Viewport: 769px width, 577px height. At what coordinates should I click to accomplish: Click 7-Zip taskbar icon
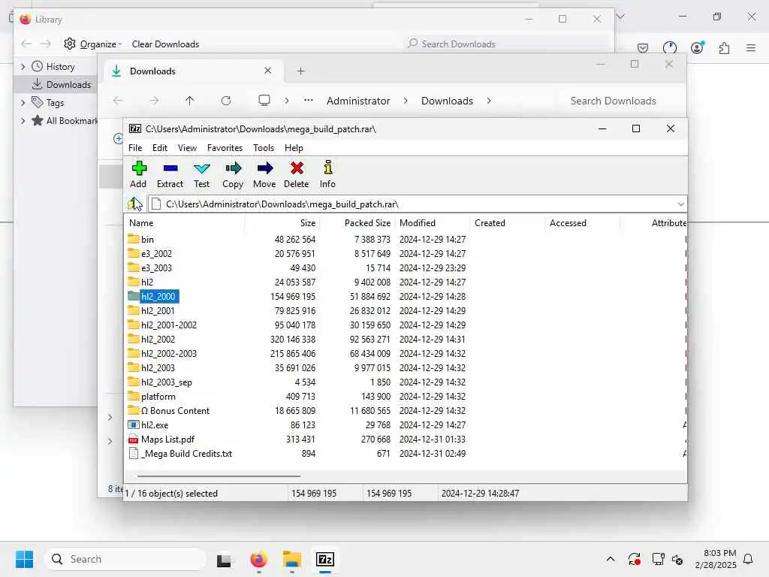tap(324, 559)
